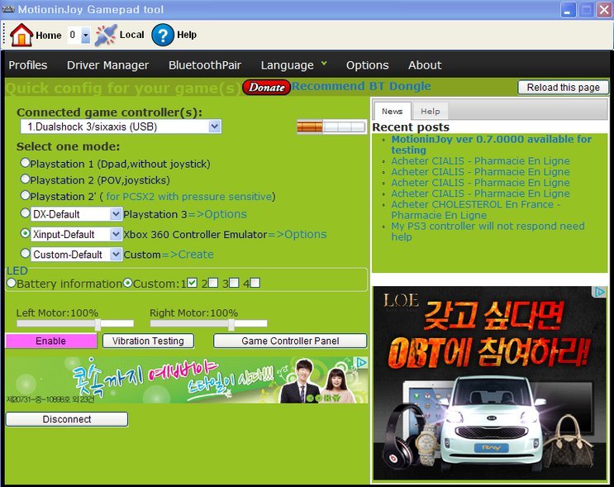
Task: Select the Custom mode radio button
Action: 25,254
